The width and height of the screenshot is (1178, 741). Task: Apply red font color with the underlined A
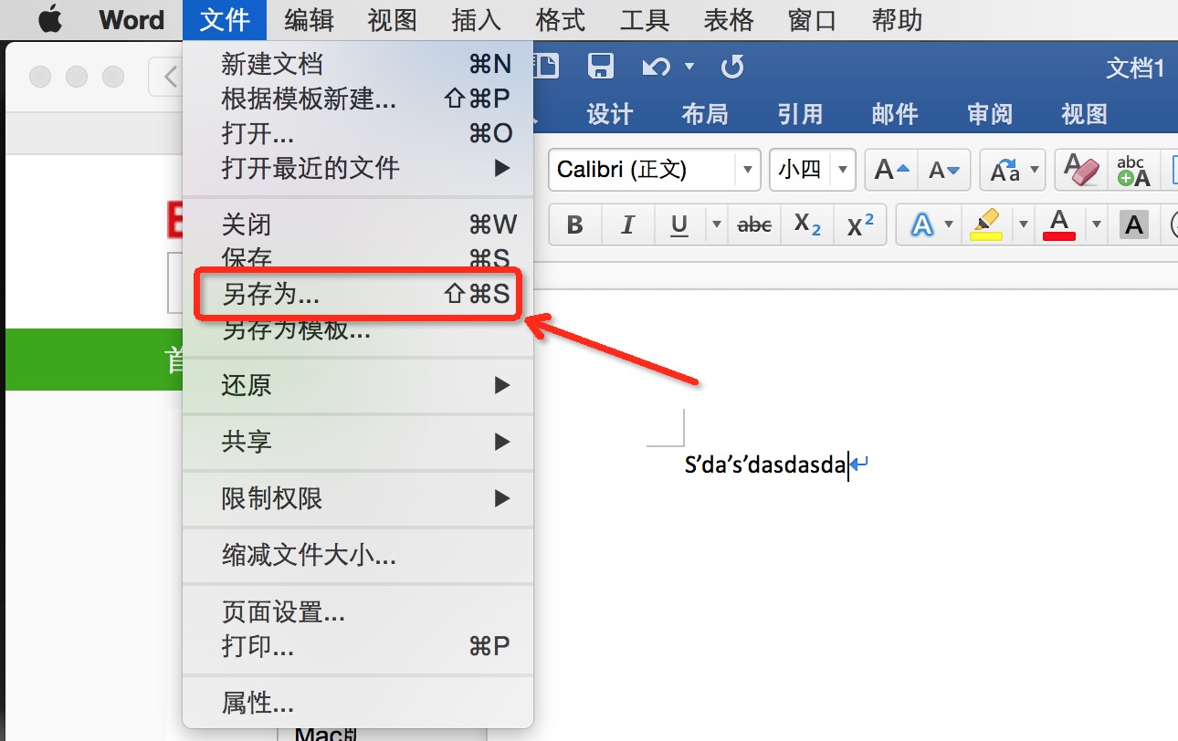[x=1059, y=224]
